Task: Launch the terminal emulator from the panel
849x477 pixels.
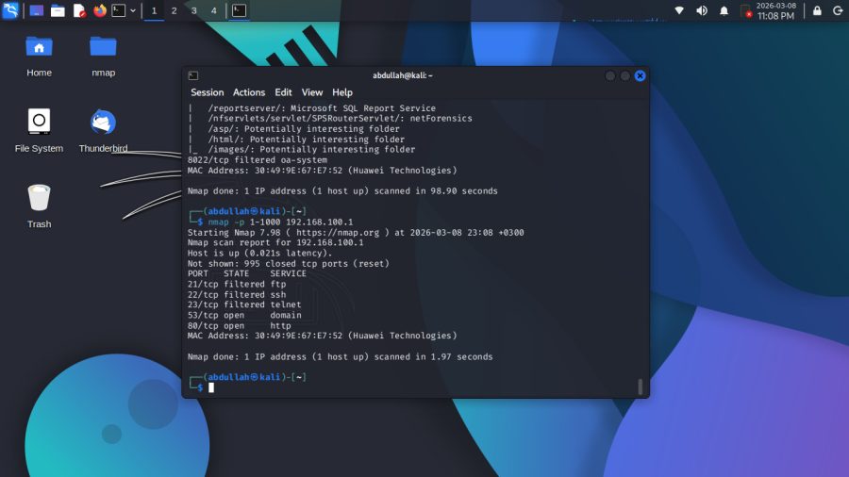Action: [x=118, y=10]
